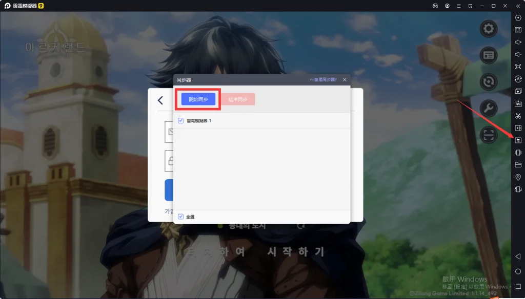The image size is (525, 299).
Task: Open the 什麼是同步器? help link
Action: coord(324,79)
